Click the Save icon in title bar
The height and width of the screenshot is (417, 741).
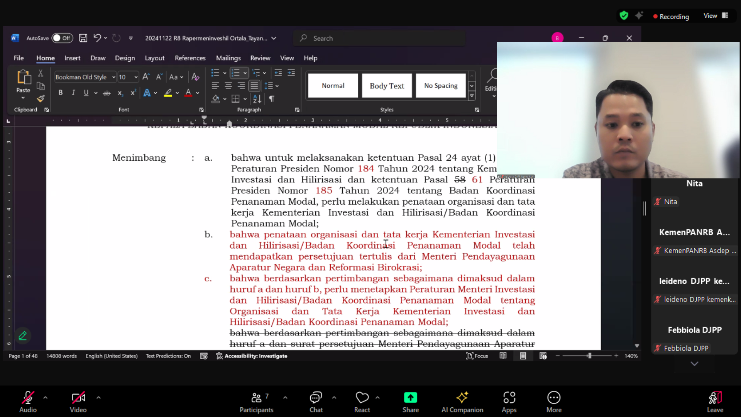pos(83,38)
